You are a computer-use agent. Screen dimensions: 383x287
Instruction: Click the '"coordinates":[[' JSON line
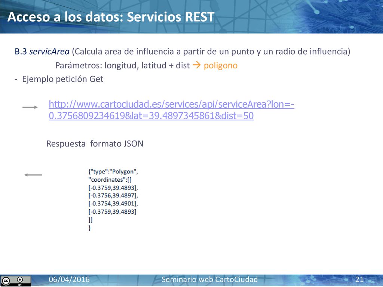pyautogui.click(x=110, y=180)
